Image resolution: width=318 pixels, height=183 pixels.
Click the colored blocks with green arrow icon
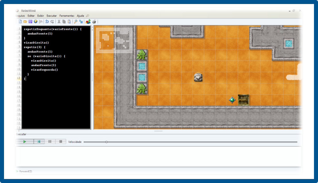[88, 21]
